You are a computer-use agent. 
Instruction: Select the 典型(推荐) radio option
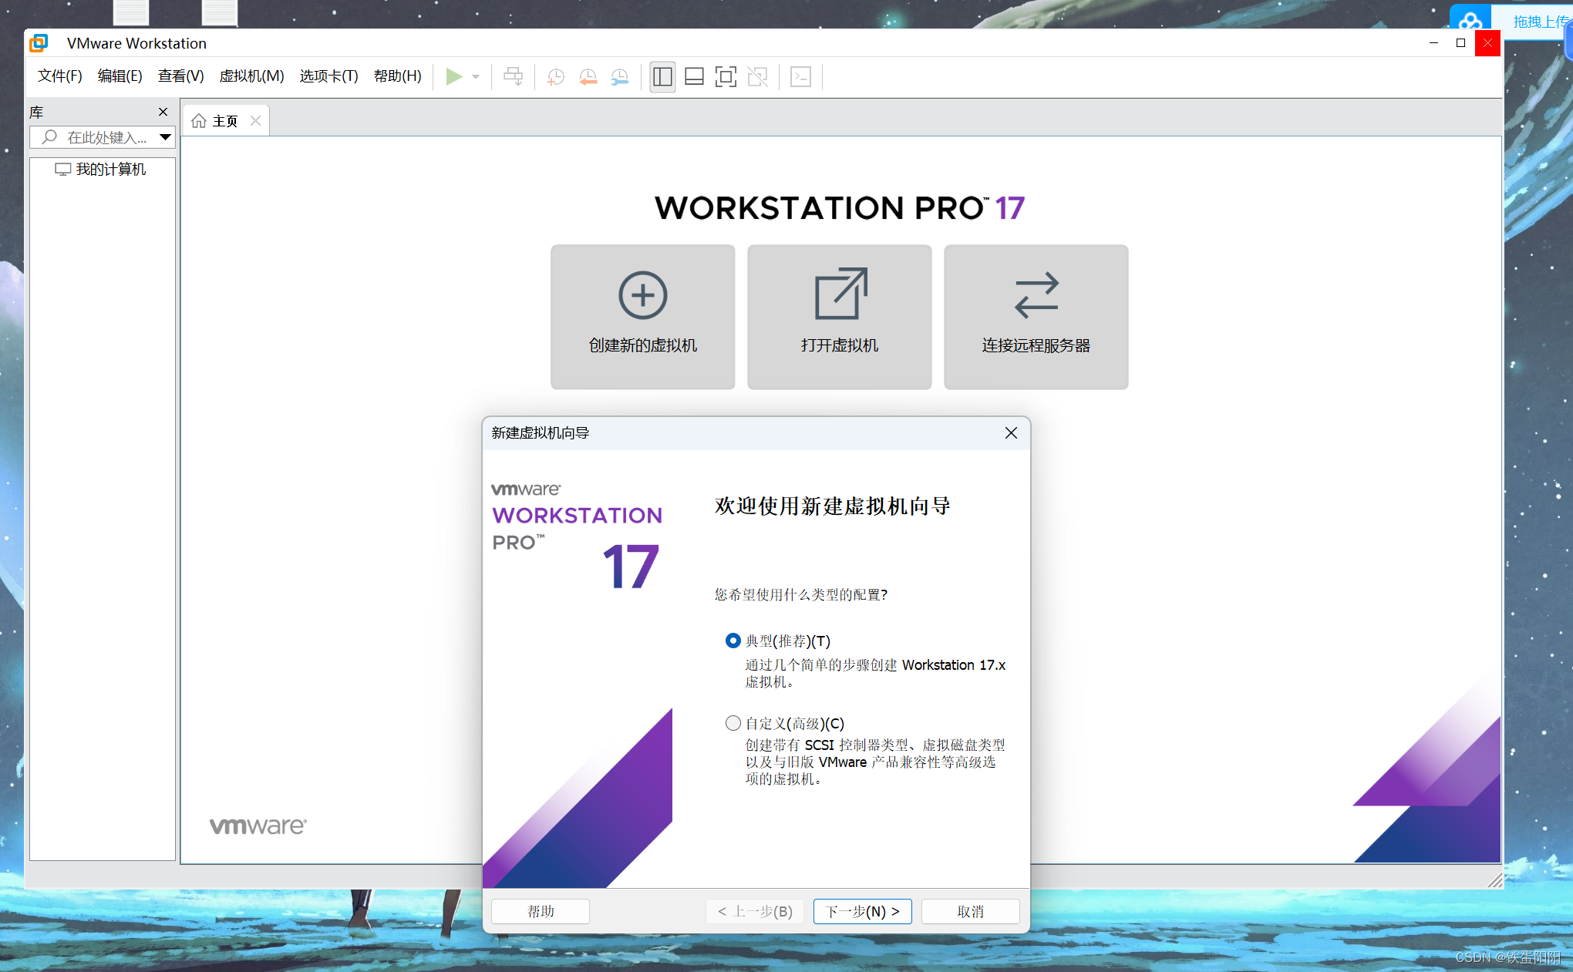click(x=733, y=641)
